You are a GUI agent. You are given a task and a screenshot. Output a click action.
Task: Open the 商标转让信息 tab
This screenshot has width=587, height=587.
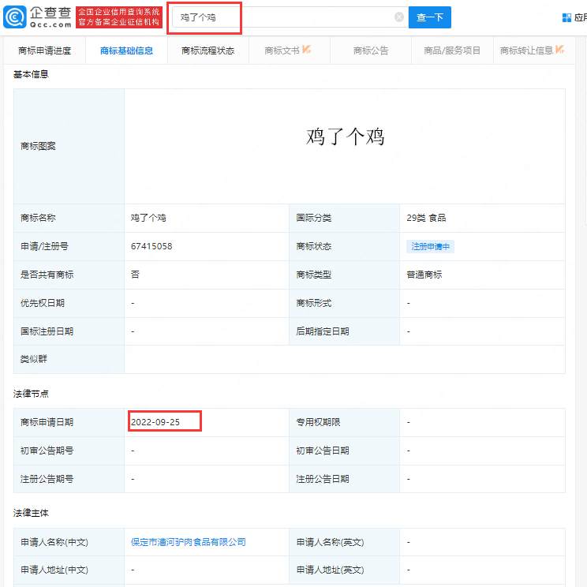pos(526,50)
